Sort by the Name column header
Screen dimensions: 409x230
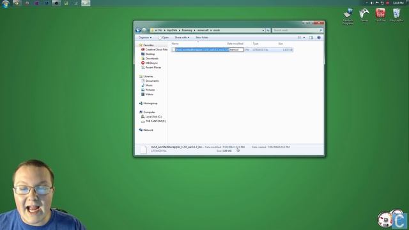175,44
